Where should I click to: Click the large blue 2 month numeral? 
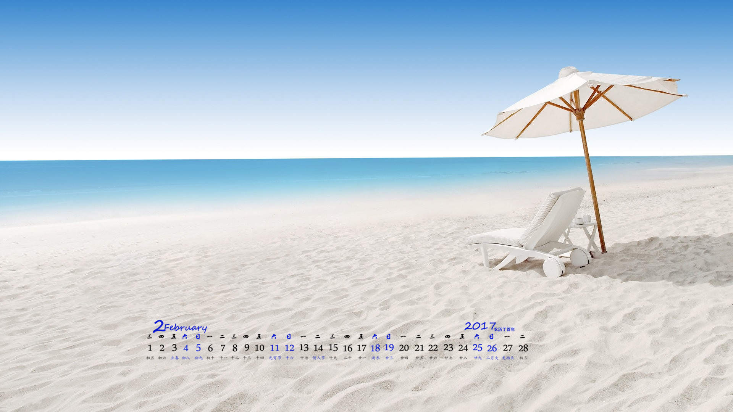(158, 326)
